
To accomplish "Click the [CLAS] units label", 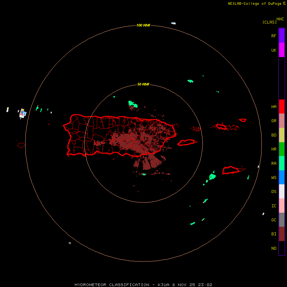I will tap(269, 22).
